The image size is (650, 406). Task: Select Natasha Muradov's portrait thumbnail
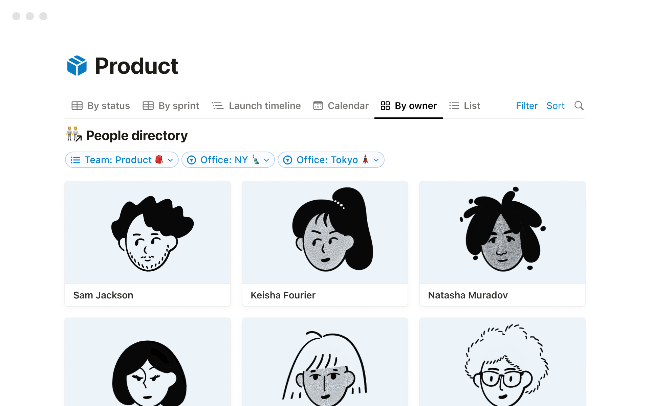[502, 233]
